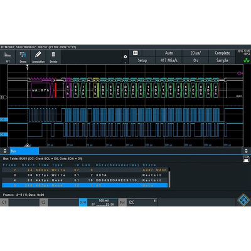Click the Frame column header
The width and height of the screenshot is (251, 251).
(x=9, y=165)
